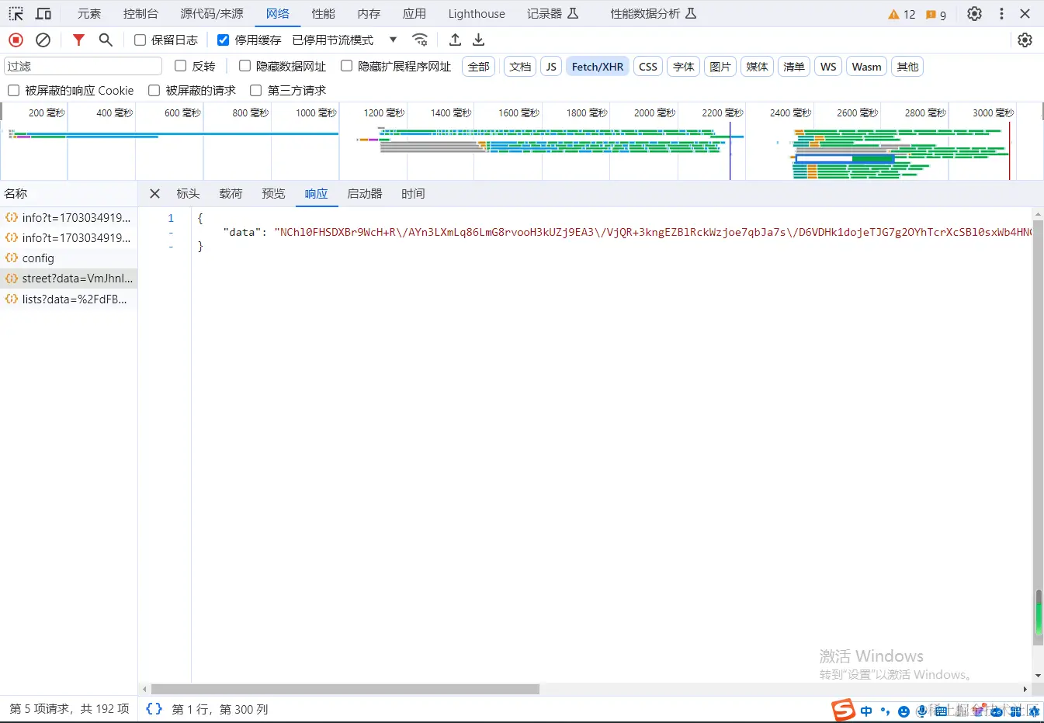Open the 记录器 panel tab
This screenshot has height=723, width=1044.
[553, 14]
